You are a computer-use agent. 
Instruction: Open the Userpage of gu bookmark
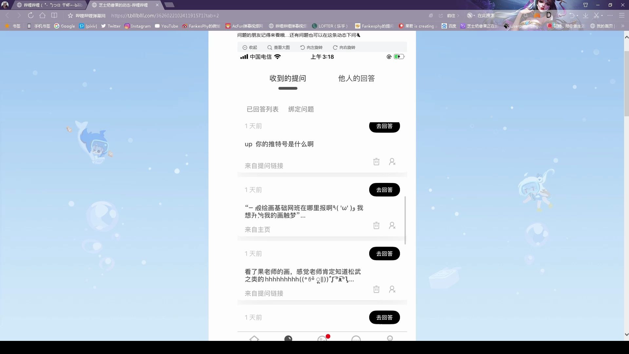(x=523, y=26)
